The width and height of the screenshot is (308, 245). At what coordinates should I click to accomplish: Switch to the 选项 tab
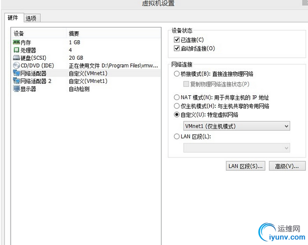tap(31, 18)
